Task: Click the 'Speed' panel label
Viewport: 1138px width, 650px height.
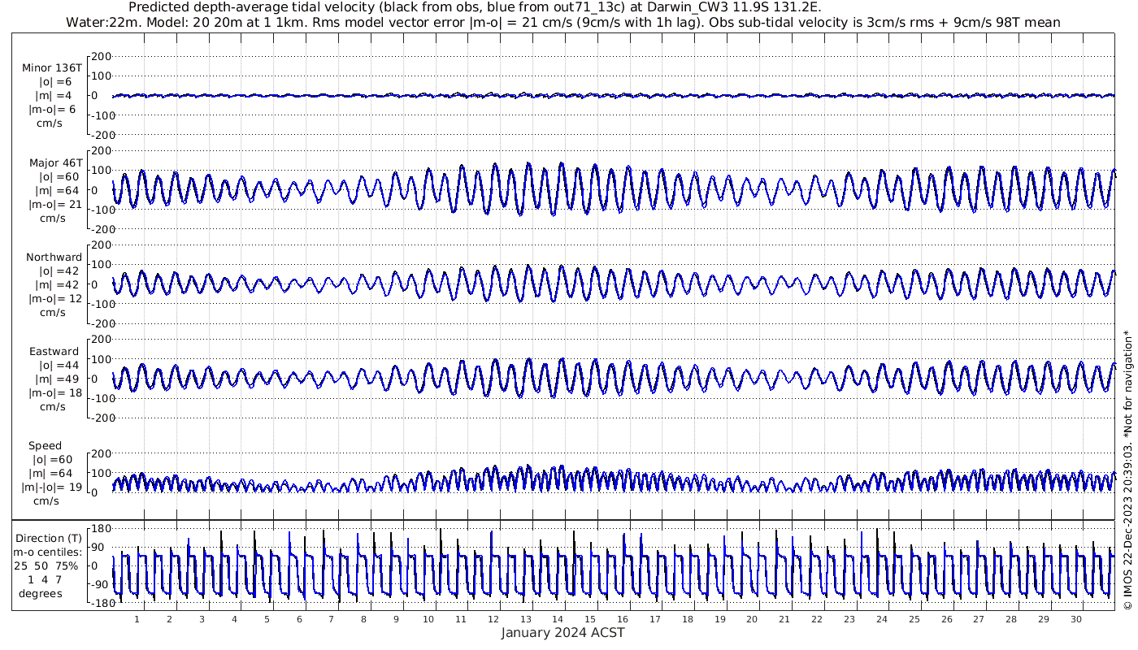Action: [x=45, y=446]
